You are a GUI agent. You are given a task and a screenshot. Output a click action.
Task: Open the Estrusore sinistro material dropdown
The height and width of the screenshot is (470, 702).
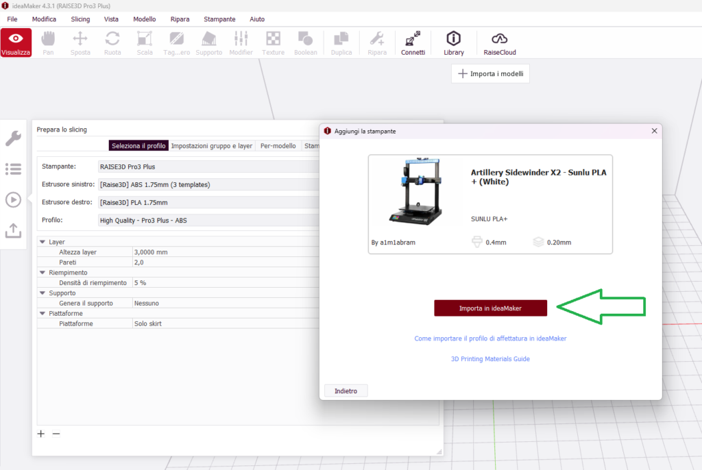208,184
